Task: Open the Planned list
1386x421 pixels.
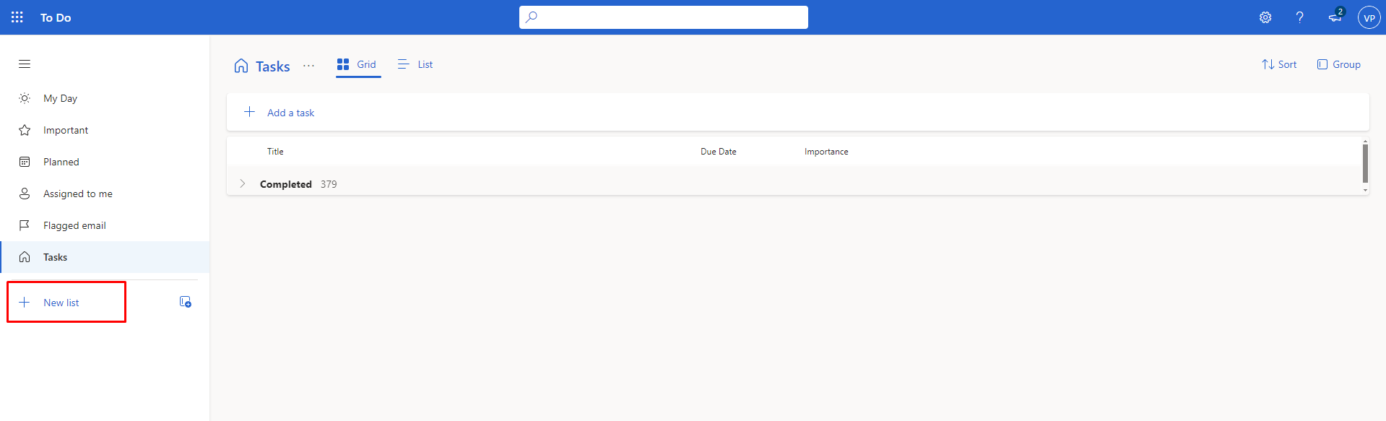Action: coord(105,162)
